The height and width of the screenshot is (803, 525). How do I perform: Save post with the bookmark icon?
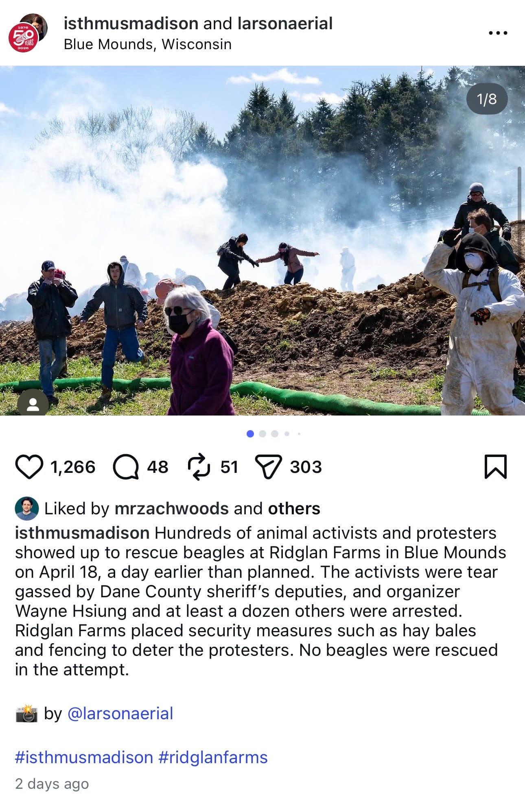coord(495,467)
